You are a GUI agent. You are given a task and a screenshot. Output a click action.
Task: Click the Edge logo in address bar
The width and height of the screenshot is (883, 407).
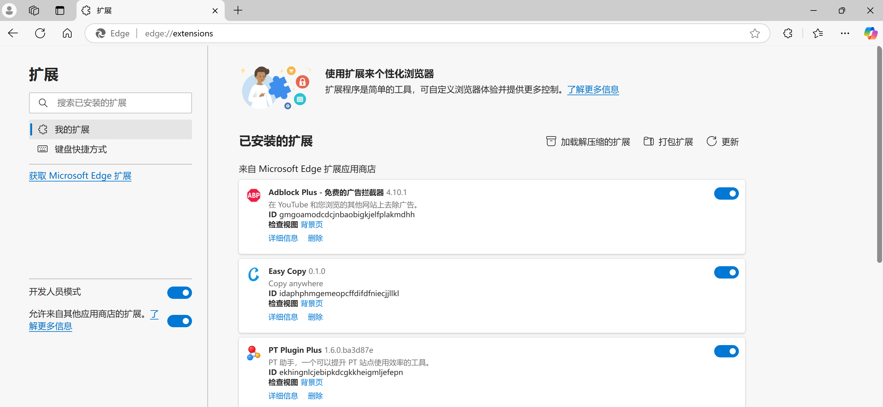[100, 33]
